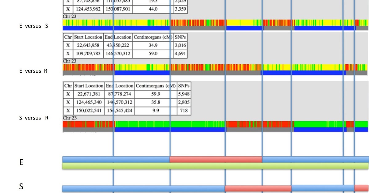Select the red segment on E's blue chromosome bar
Viewport: 369px width, 193px height.
[x=215, y=159]
